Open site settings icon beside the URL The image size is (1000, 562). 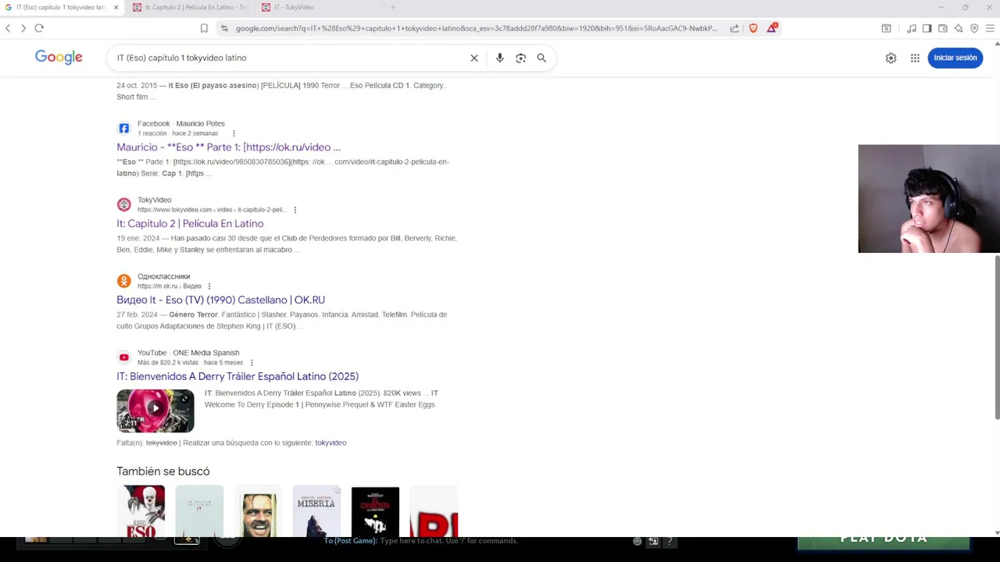point(224,28)
